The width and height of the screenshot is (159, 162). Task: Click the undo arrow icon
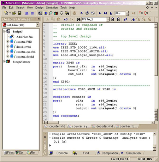(66, 19)
